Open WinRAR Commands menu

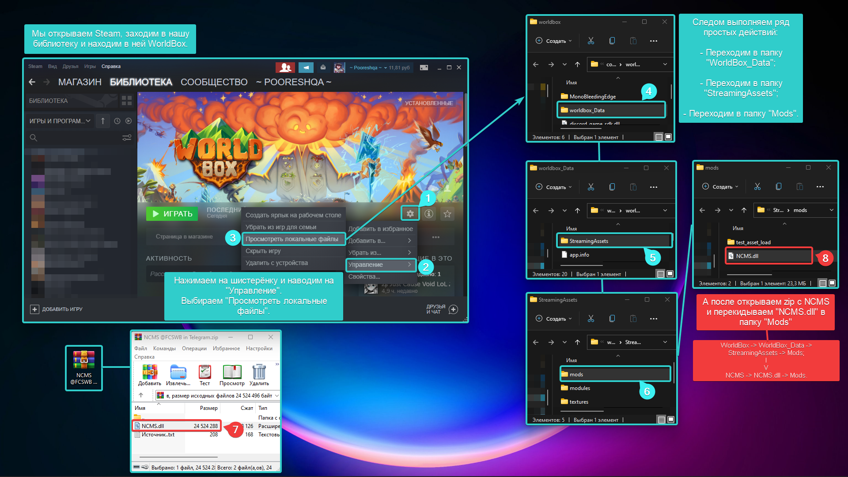[164, 348]
